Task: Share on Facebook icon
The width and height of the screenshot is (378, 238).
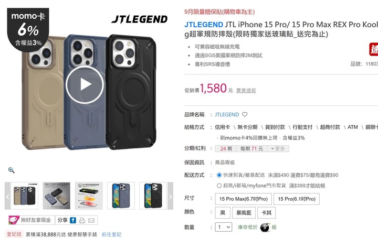Action: pyautogui.click(x=73, y=220)
